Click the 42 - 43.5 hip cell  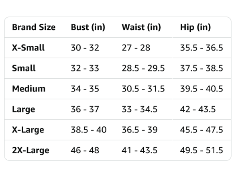click(198, 109)
